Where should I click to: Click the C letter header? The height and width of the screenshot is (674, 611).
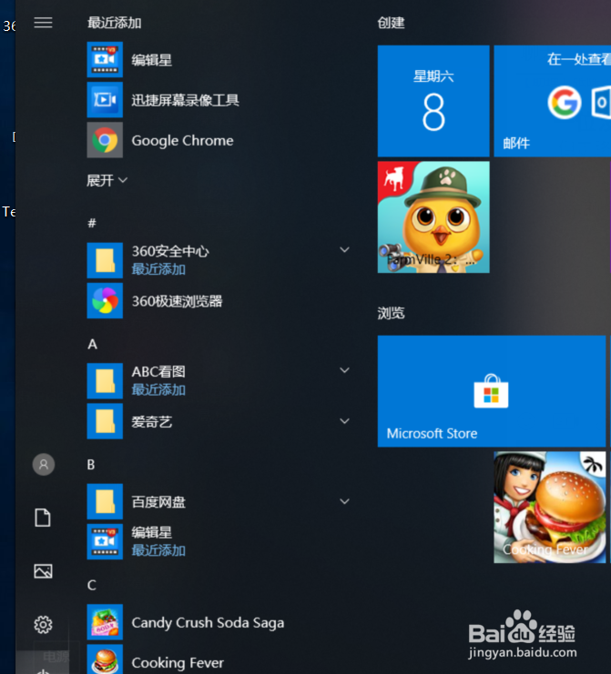pos(92,585)
